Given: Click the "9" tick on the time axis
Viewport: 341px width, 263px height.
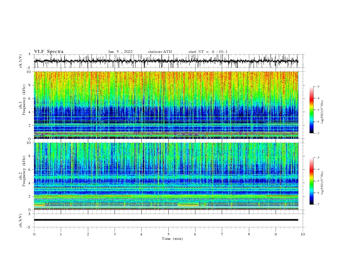Looking at the screenshot, I should tap(276, 234).
